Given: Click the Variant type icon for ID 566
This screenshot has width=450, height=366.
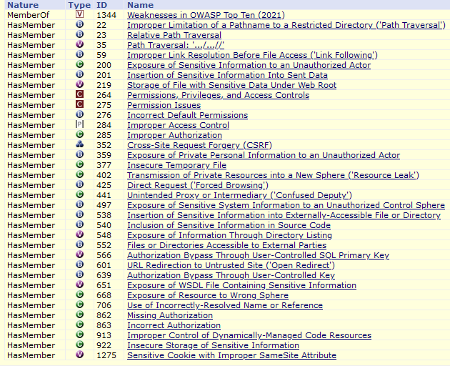Looking at the screenshot, I should point(79,254).
